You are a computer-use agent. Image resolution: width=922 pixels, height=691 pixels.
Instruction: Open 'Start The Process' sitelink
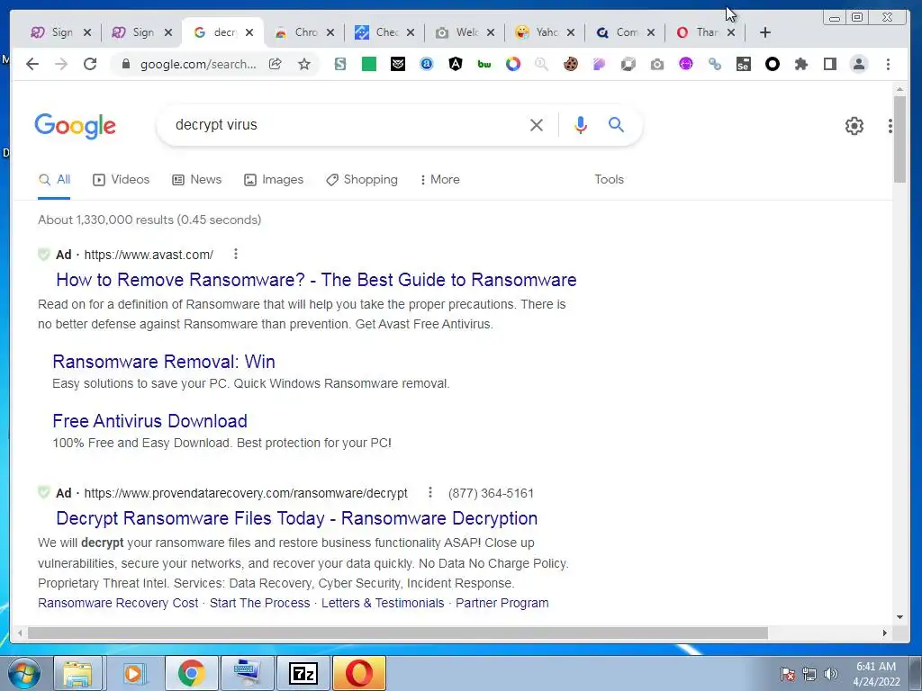click(260, 603)
